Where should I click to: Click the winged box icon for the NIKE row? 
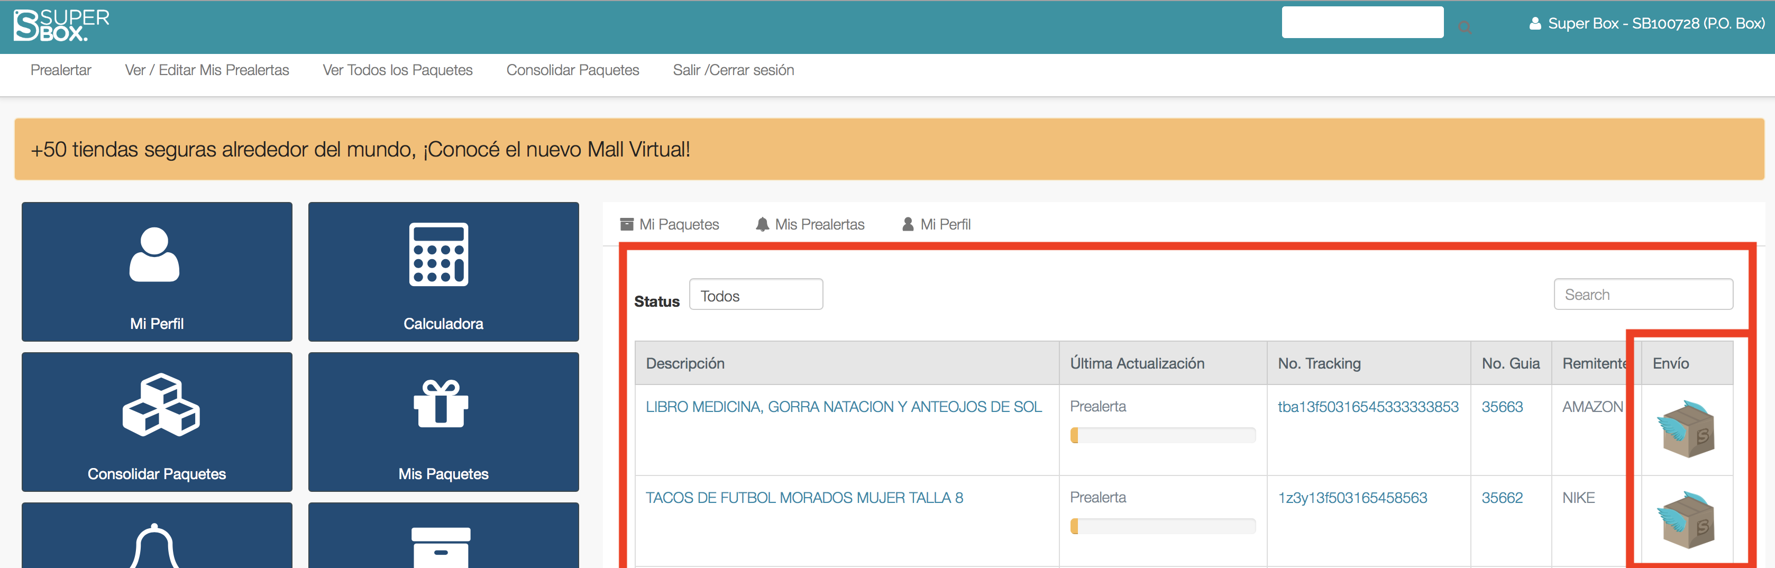[x=1686, y=520]
